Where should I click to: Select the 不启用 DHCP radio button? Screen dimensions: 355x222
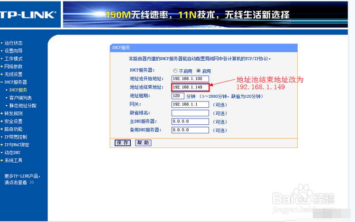pyautogui.click(x=175, y=71)
